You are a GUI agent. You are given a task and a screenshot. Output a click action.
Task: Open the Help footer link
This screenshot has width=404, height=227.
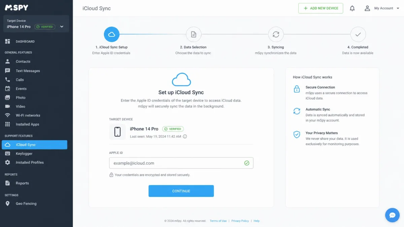click(x=257, y=221)
